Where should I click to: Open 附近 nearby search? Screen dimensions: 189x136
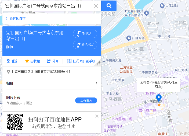tap(12, 61)
